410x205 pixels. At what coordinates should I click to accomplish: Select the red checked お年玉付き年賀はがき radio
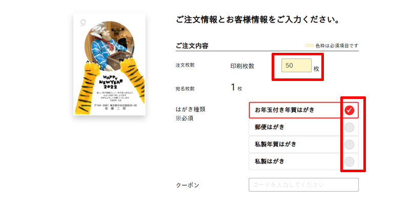(x=350, y=110)
